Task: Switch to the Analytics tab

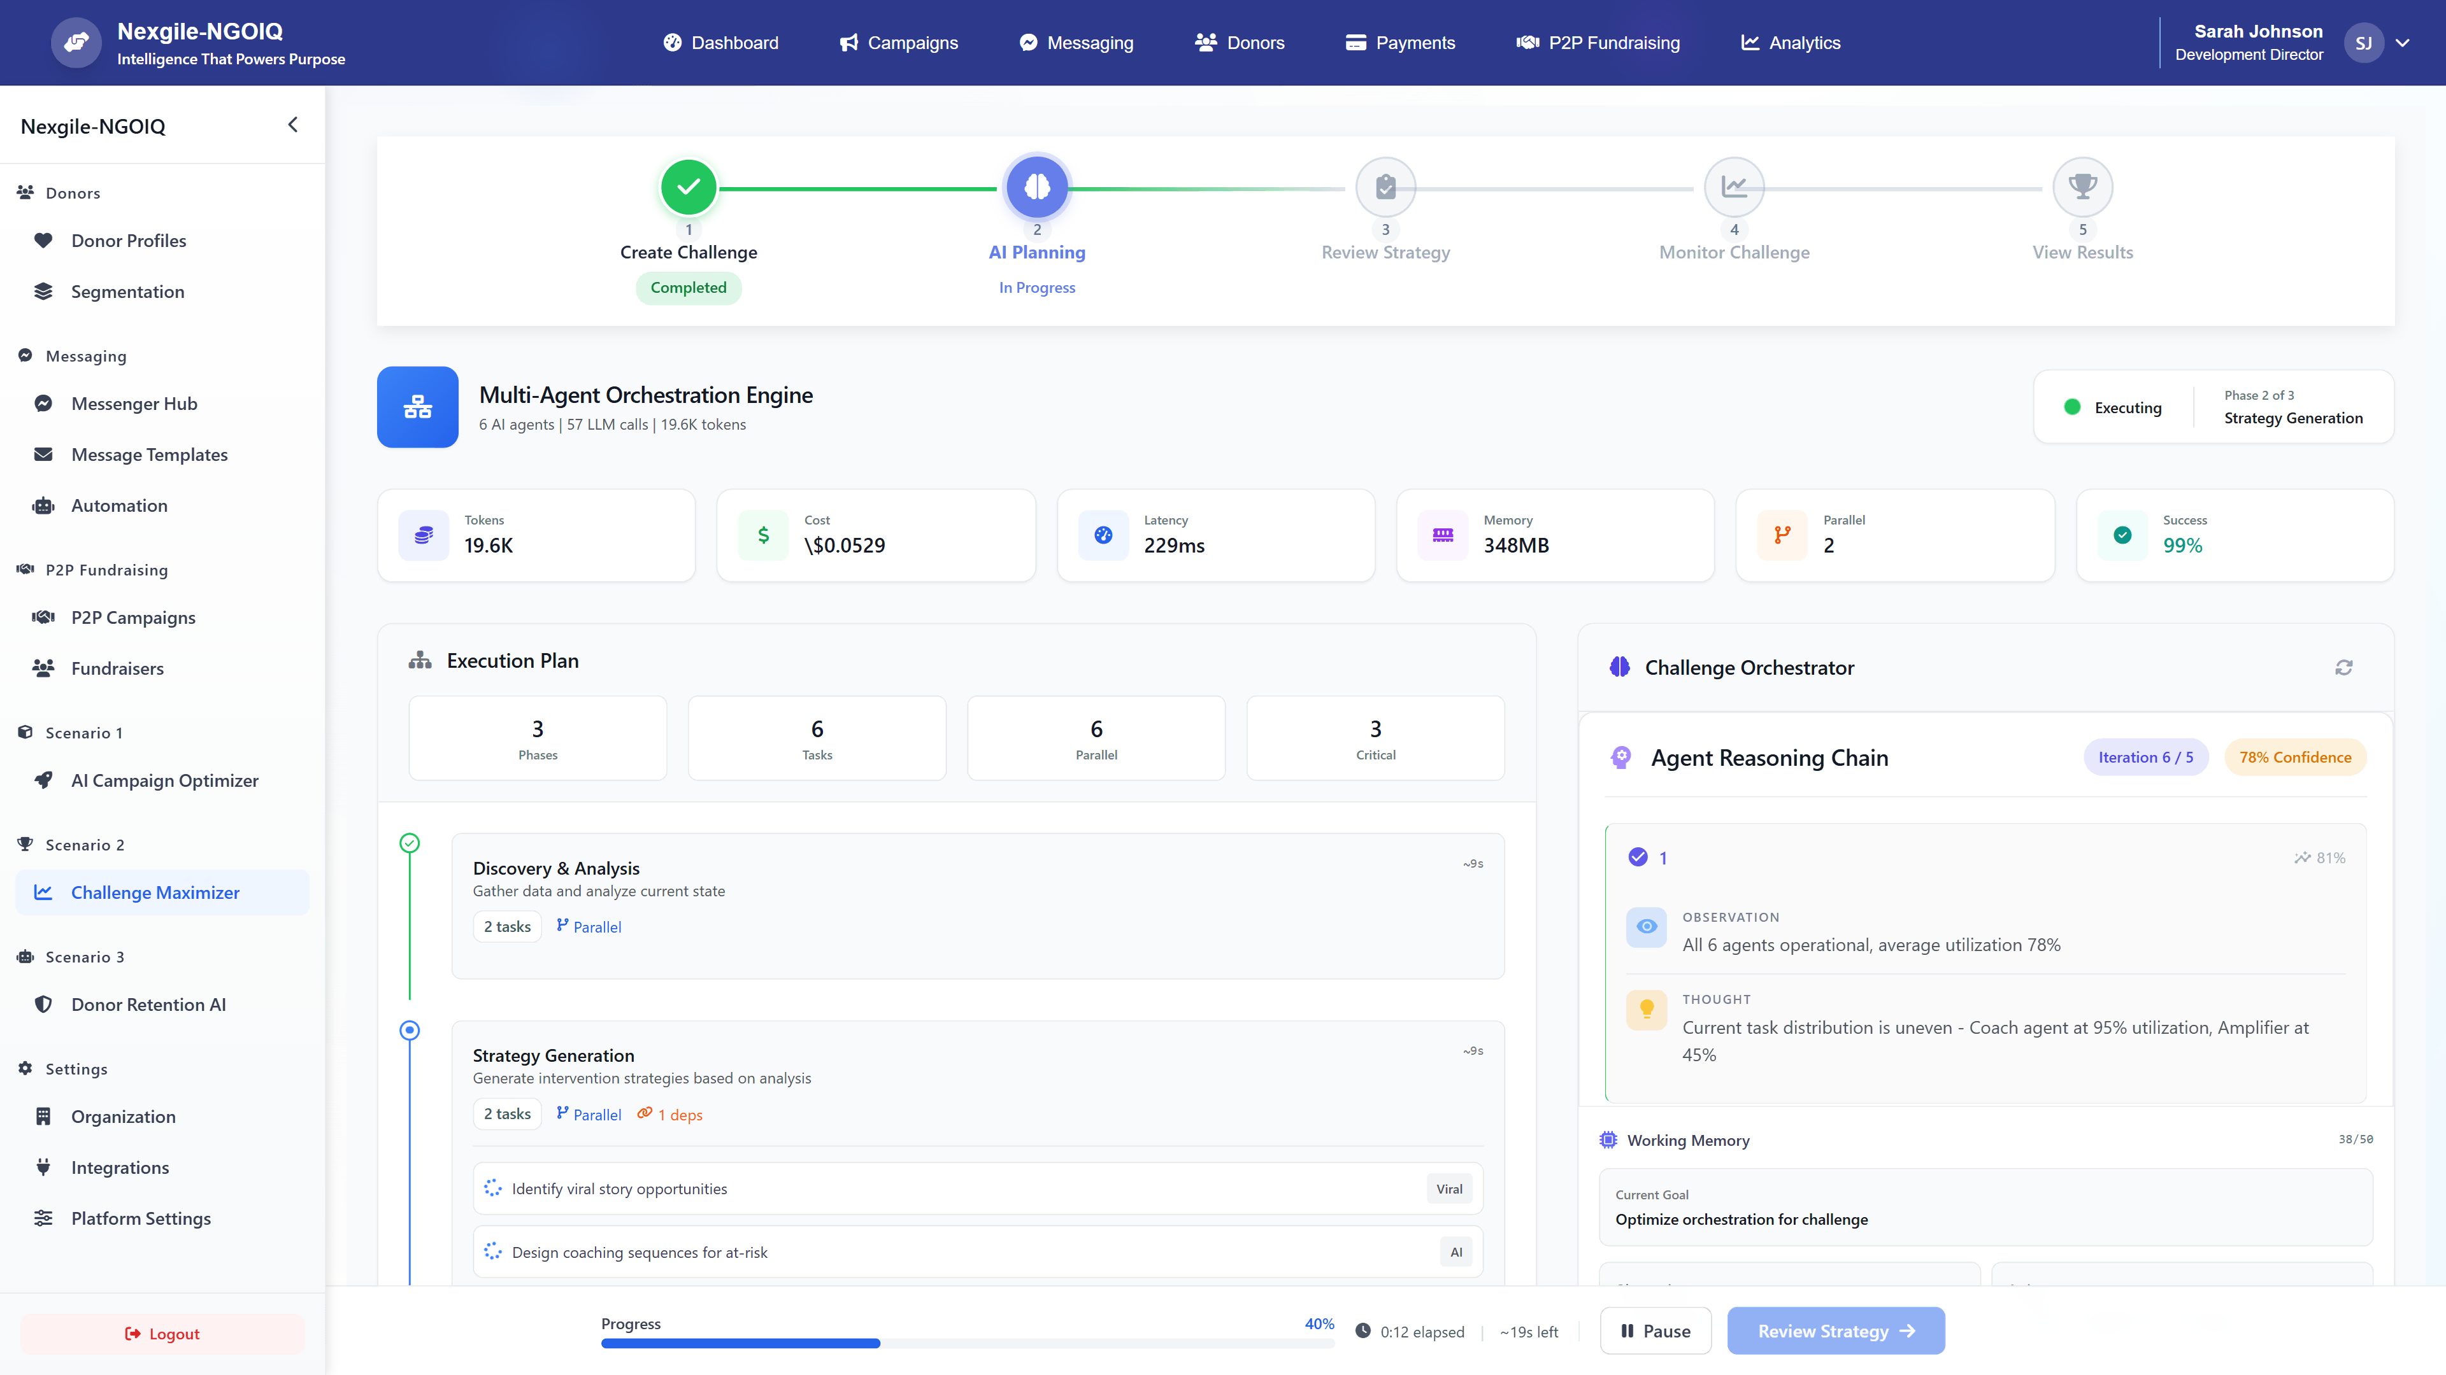Action: [1790, 43]
